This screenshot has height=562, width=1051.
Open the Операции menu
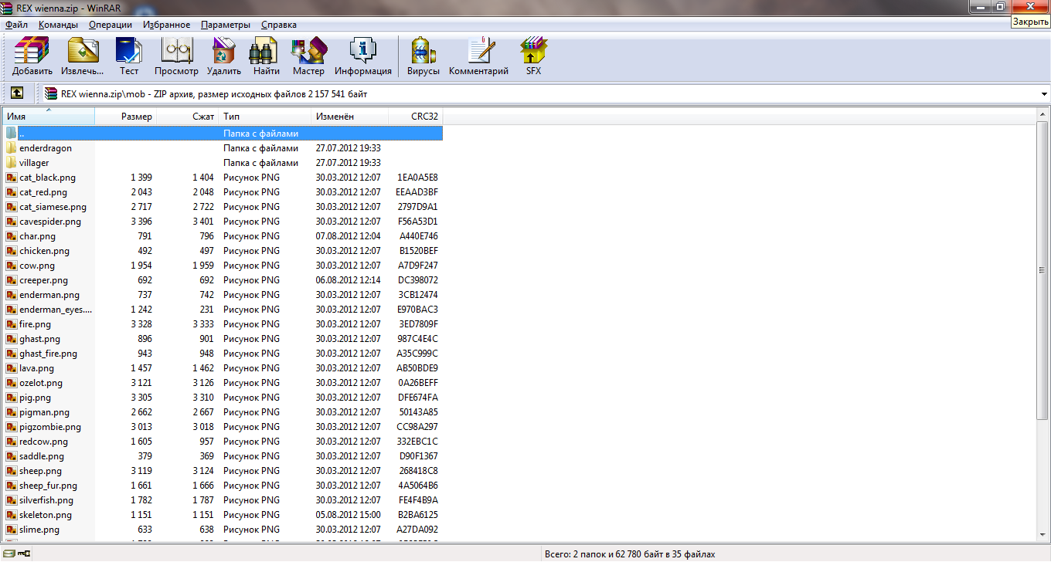point(111,25)
